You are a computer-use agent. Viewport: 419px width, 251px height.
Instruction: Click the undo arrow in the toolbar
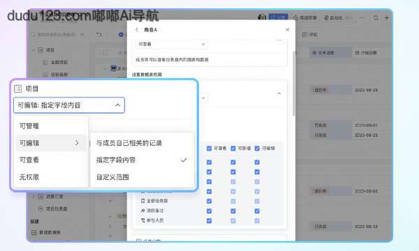99,34
